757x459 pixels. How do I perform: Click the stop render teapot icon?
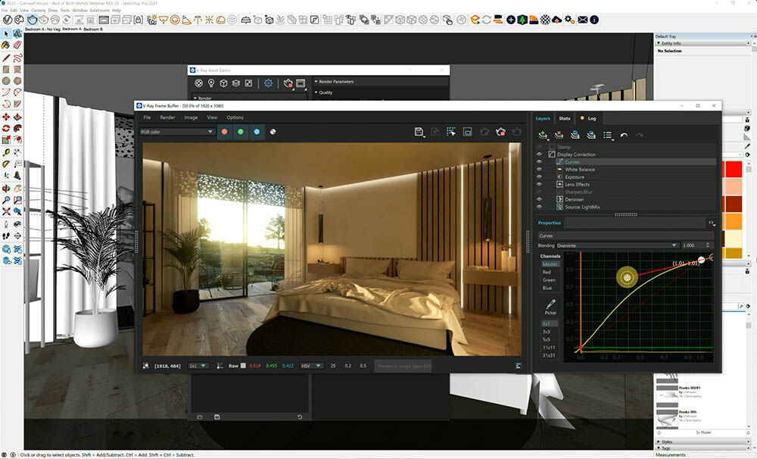tap(500, 132)
